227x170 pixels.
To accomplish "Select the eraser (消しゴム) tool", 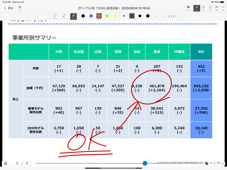I will pos(55,16).
